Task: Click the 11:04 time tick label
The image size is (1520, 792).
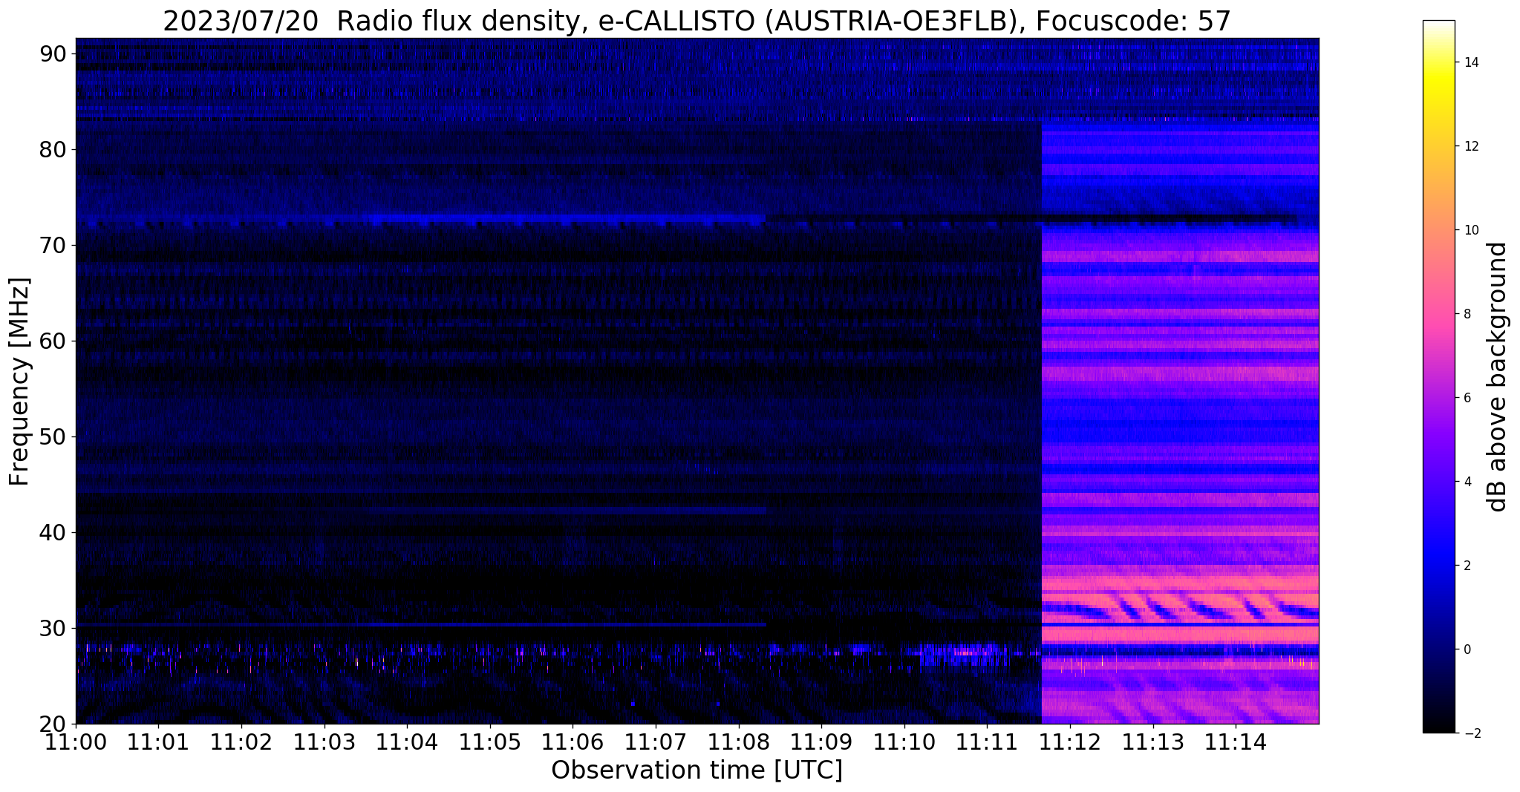Action: pos(407,741)
